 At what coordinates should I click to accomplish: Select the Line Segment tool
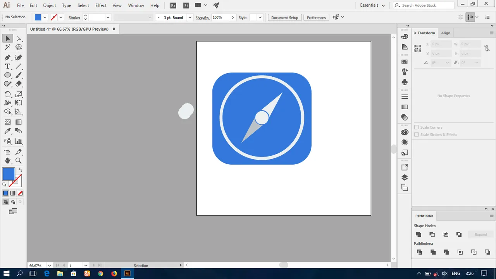click(x=19, y=66)
